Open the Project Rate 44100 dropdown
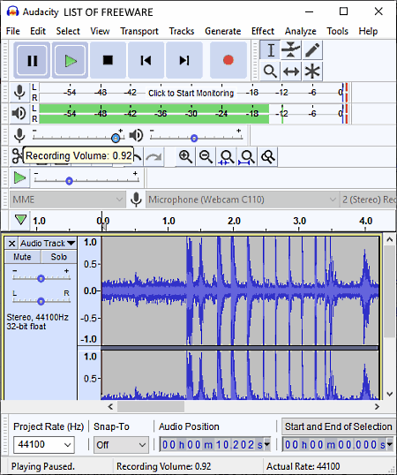 click(x=44, y=445)
